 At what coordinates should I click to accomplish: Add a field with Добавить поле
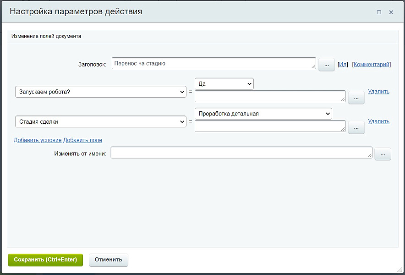[83, 140]
